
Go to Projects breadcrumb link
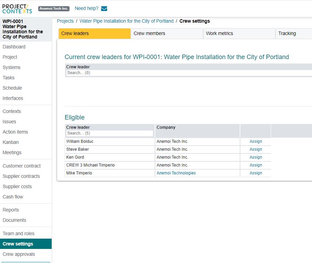tap(65, 21)
